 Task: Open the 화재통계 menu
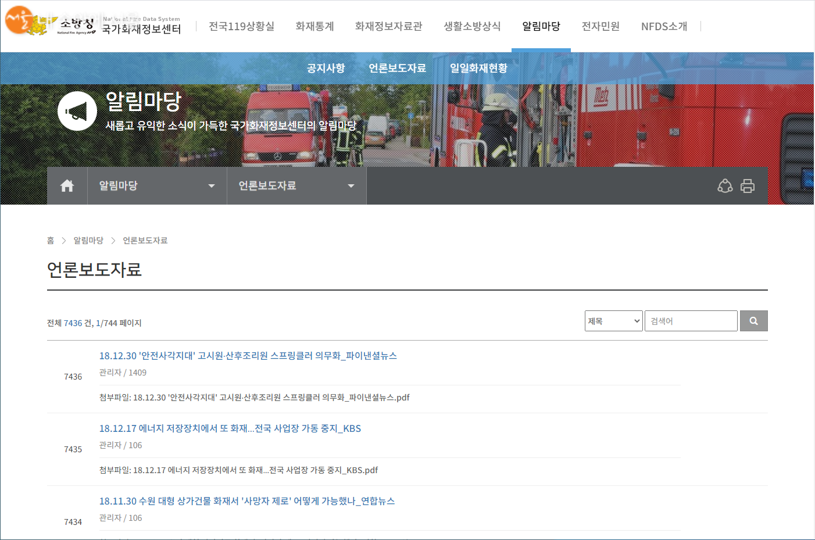(314, 26)
